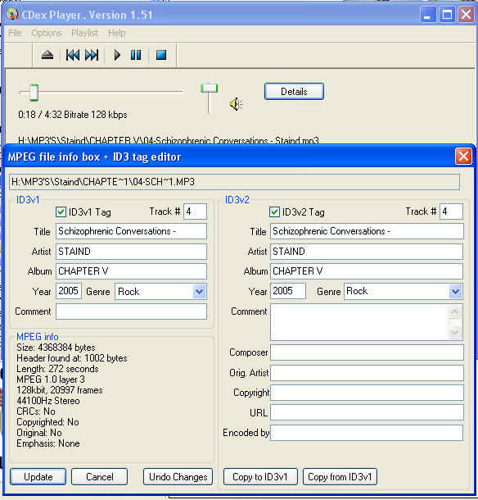Image resolution: width=478 pixels, height=500 pixels.
Task: Click the CDex Player title bar icon
Action: coord(12,15)
